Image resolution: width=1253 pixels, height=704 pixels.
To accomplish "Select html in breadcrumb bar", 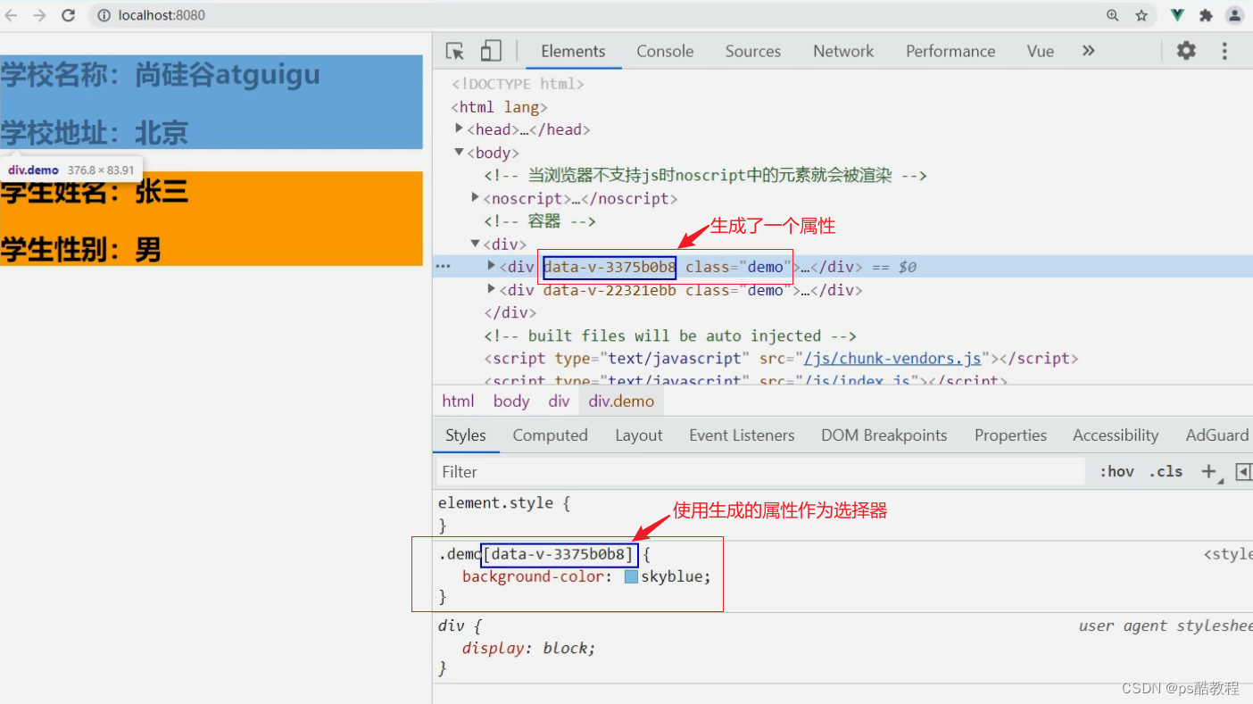I will pos(459,401).
